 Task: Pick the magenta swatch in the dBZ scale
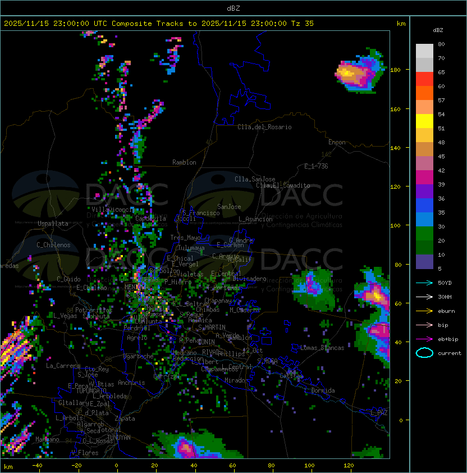pyautogui.click(x=424, y=178)
